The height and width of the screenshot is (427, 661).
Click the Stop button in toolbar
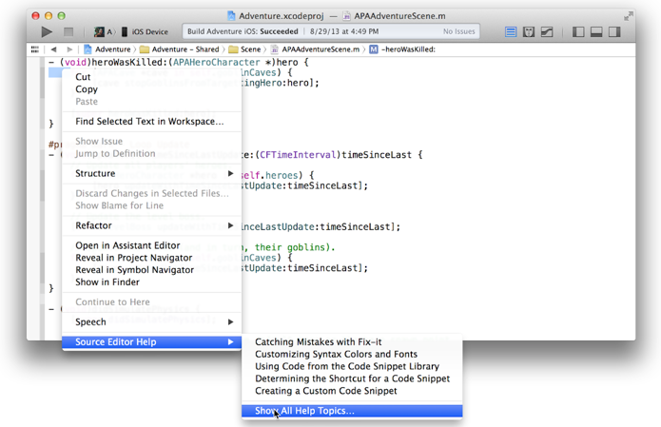(68, 31)
